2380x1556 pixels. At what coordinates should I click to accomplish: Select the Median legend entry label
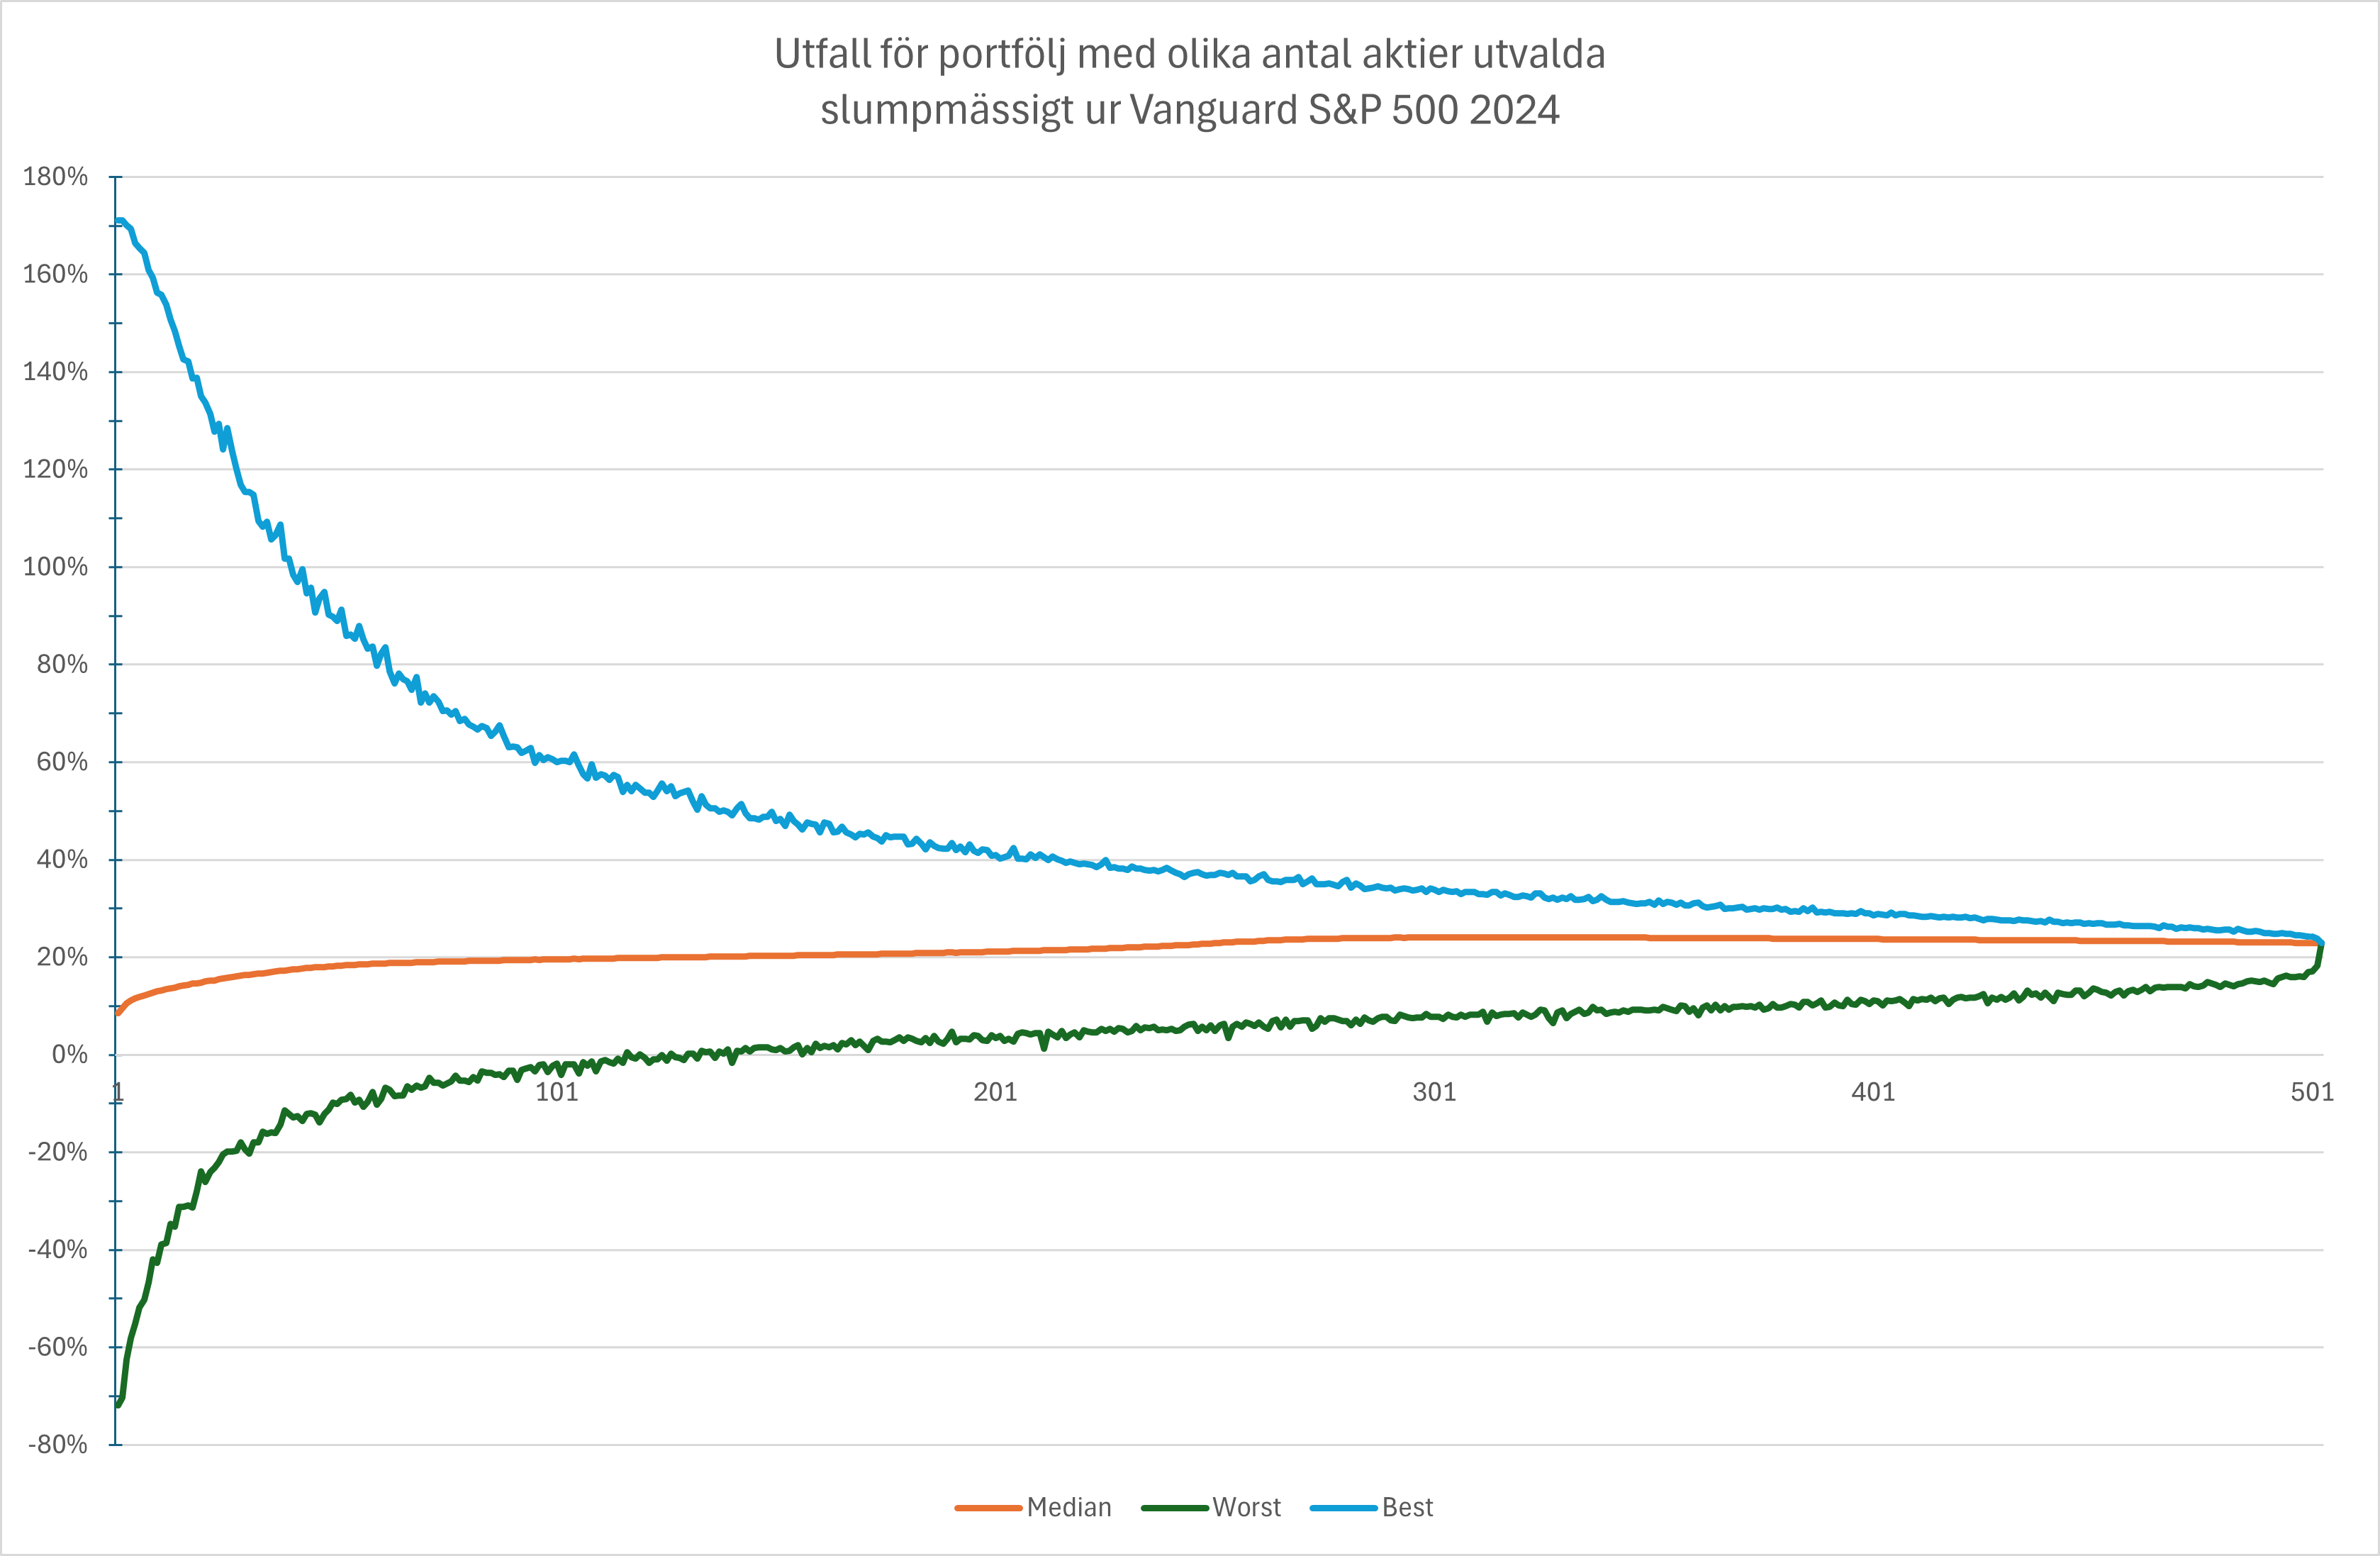(x=1068, y=1507)
